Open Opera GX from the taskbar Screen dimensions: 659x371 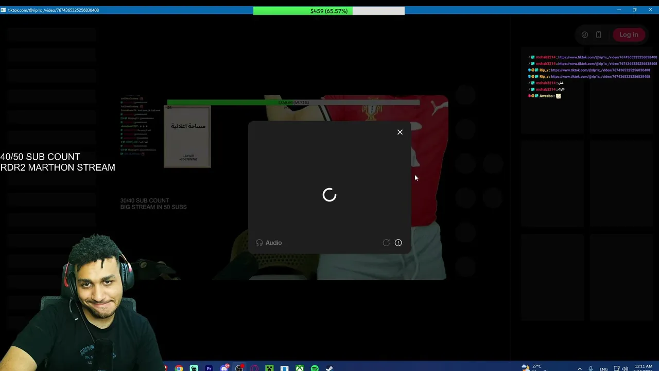click(254, 368)
